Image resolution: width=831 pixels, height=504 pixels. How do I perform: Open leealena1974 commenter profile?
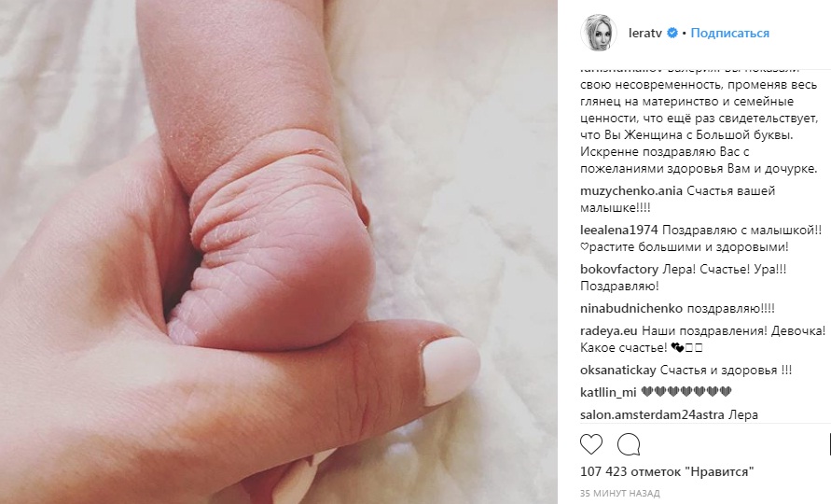tap(619, 230)
